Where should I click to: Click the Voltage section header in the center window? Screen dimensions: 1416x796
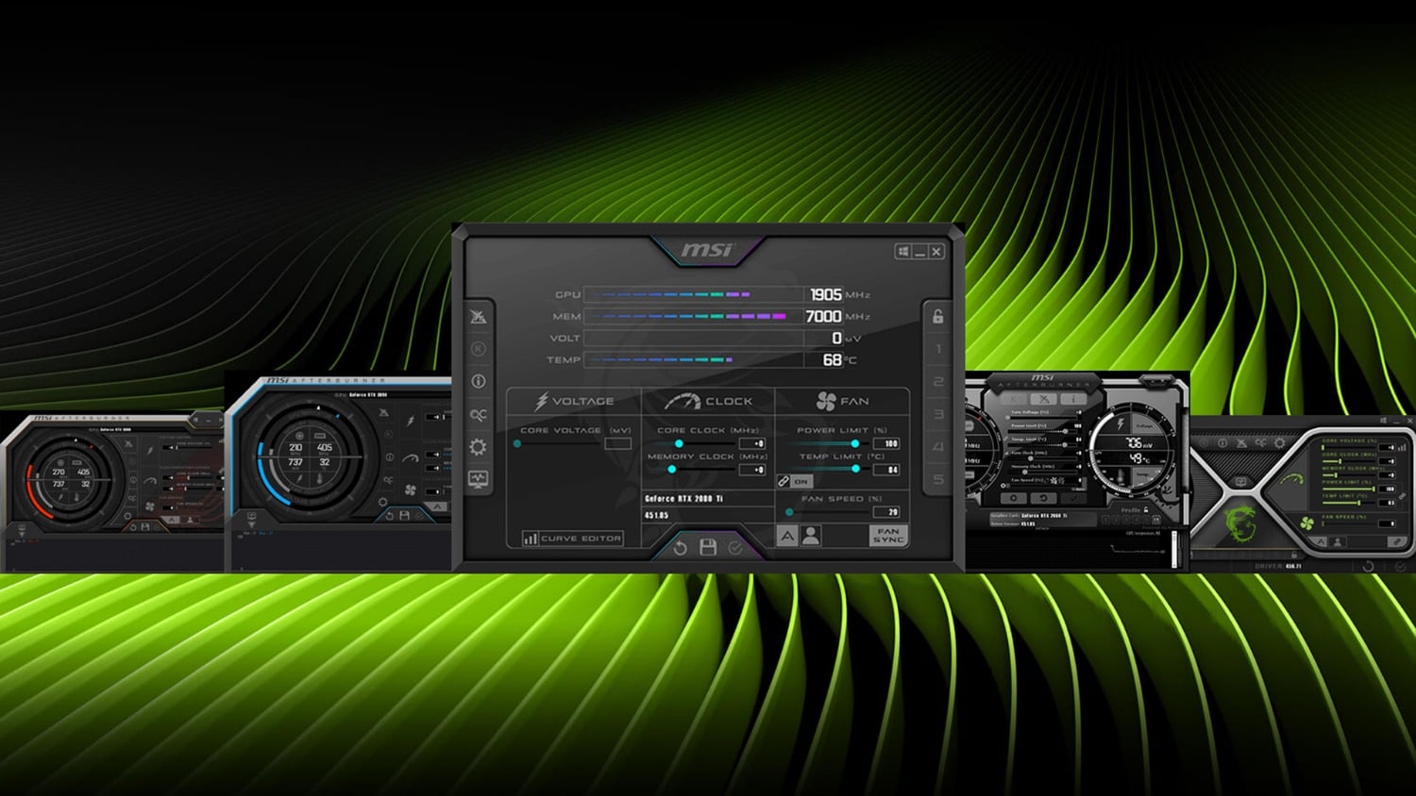pyautogui.click(x=574, y=401)
